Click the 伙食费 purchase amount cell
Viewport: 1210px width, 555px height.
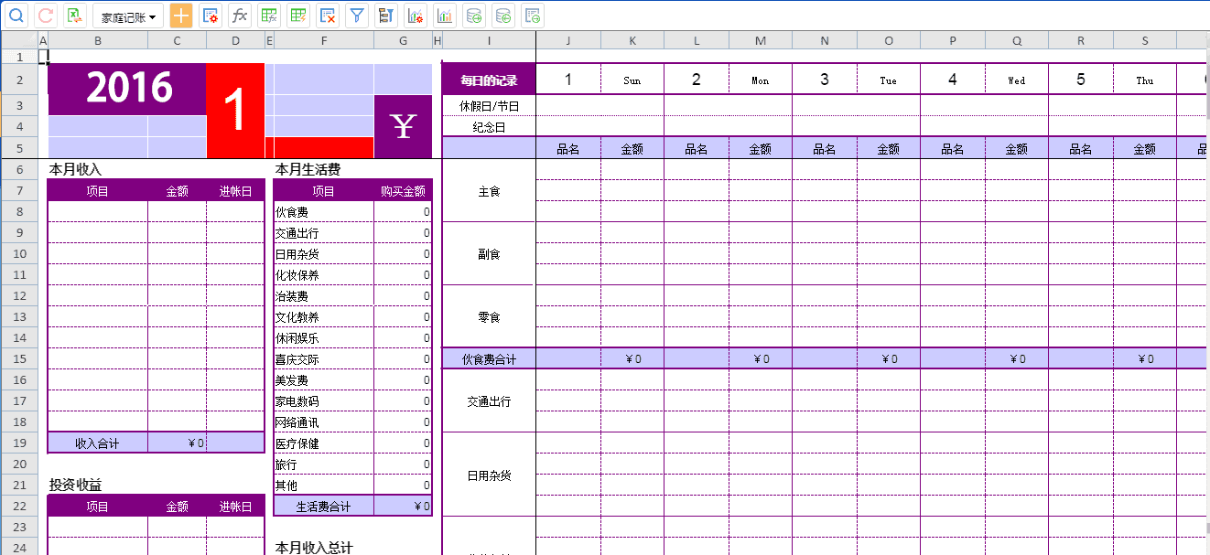pos(403,212)
